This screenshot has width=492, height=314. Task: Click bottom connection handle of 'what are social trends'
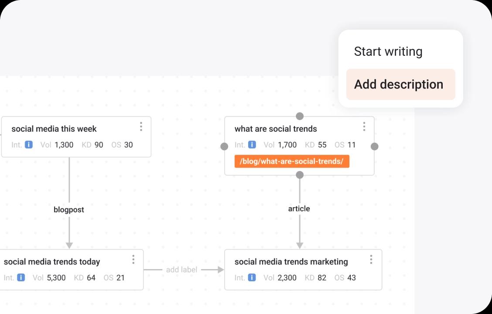[300, 175]
